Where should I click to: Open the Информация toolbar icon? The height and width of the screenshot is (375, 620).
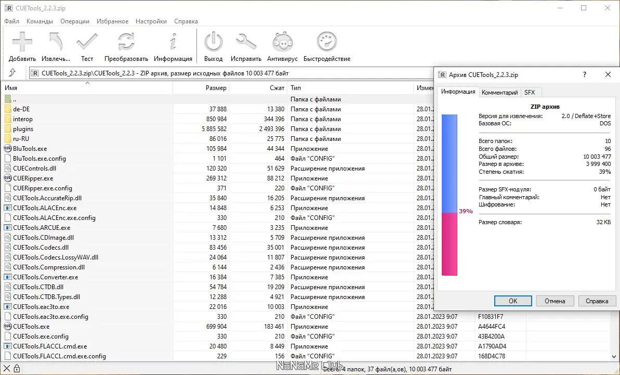pyautogui.click(x=173, y=42)
